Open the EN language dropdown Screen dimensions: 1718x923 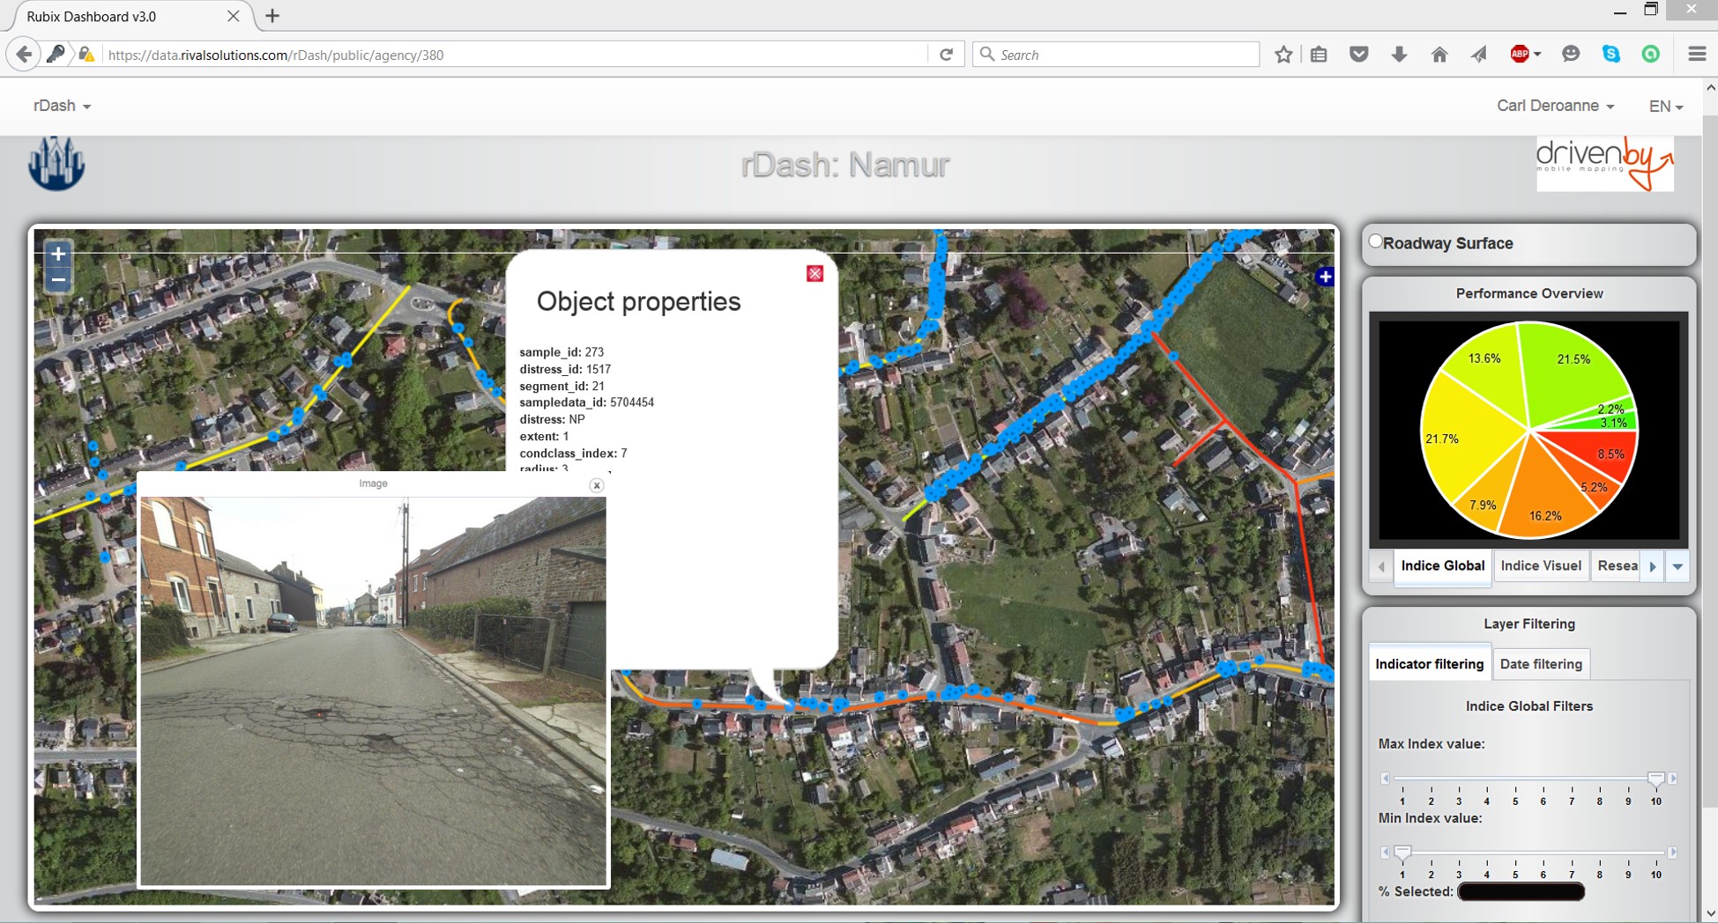(1666, 106)
